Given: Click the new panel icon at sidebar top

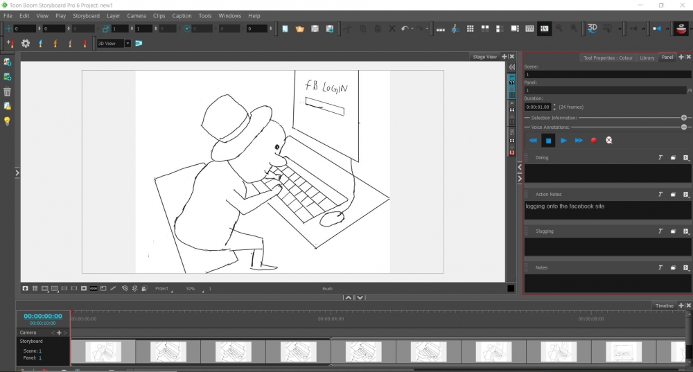Looking at the screenshot, I should point(7,62).
